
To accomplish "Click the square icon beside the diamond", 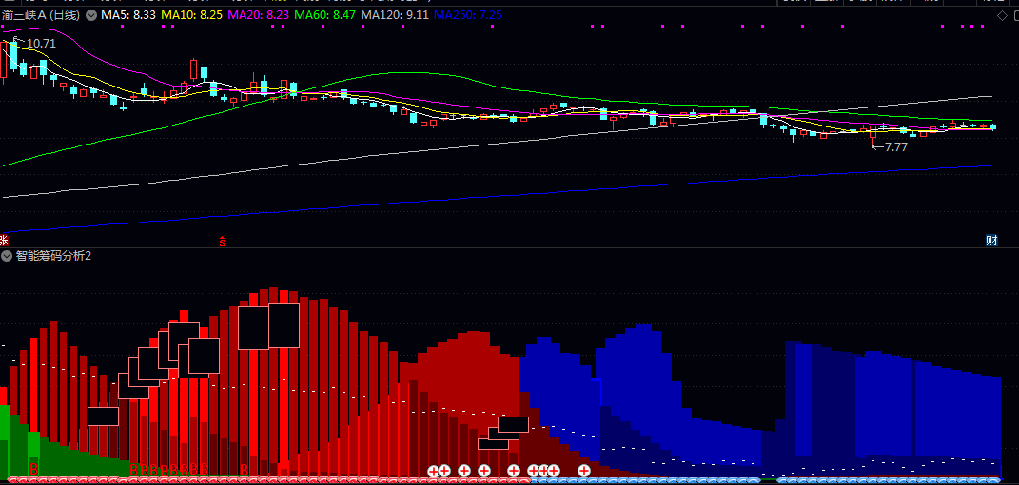I will (x=1014, y=15).
